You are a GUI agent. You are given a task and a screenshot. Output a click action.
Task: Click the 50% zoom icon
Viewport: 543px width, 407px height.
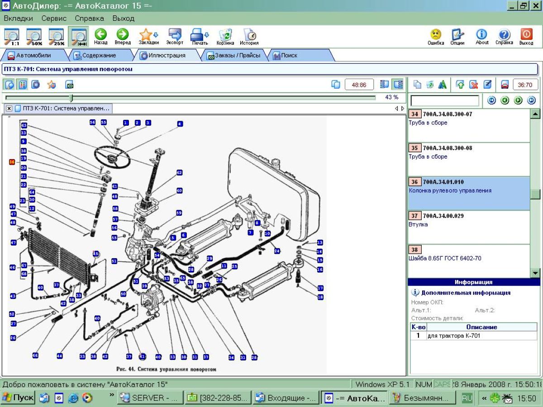tap(33, 36)
